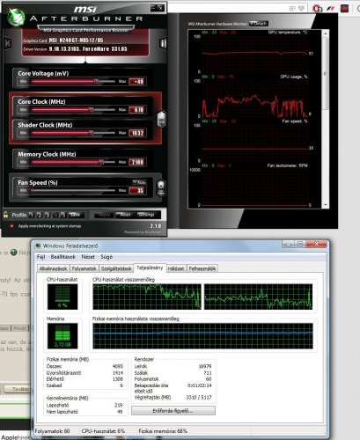Switch to the Alkalmazások tab
The height and width of the screenshot is (440, 360).
54,268
